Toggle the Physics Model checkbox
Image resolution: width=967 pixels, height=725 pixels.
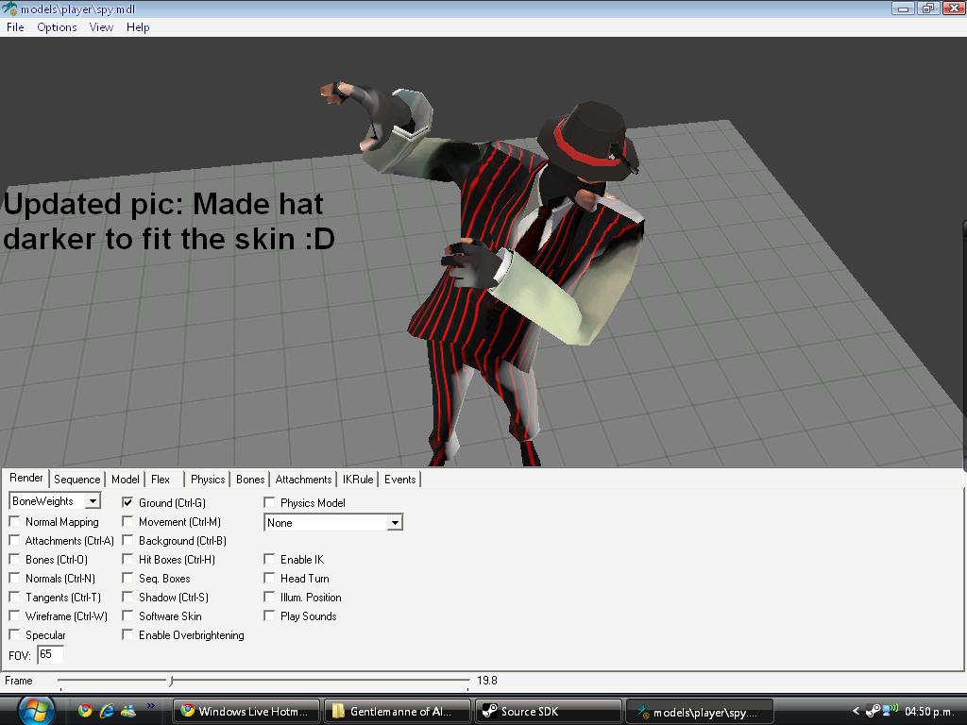click(x=269, y=503)
